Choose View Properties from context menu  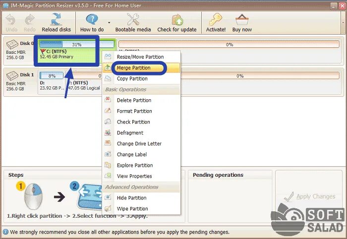coord(141,176)
